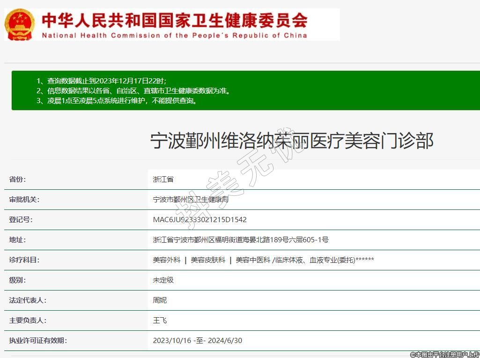Image resolution: width=480 pixels, height=358 pixels.
Task: Click the address value with 海晏北路189号
Action: coord(241,240)
